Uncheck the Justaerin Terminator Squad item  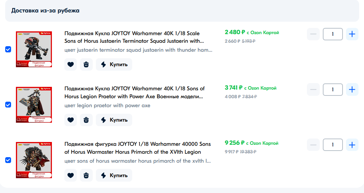point(8,49)
